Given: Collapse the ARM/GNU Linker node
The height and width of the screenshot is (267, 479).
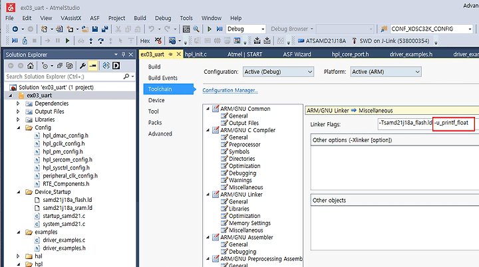Looking at the screenshot, I should 208,195.
